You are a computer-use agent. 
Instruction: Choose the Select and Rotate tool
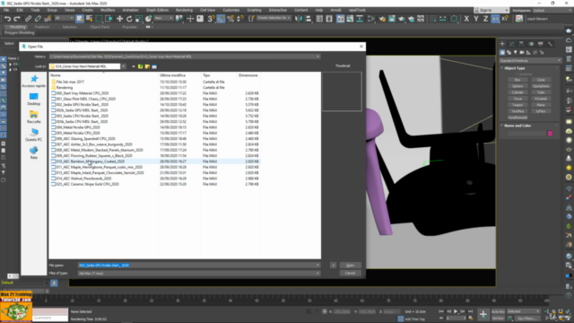(129, 19)
